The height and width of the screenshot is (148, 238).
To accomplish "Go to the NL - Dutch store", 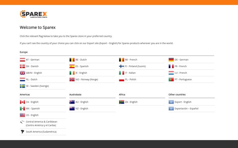I will pos(32,80).
